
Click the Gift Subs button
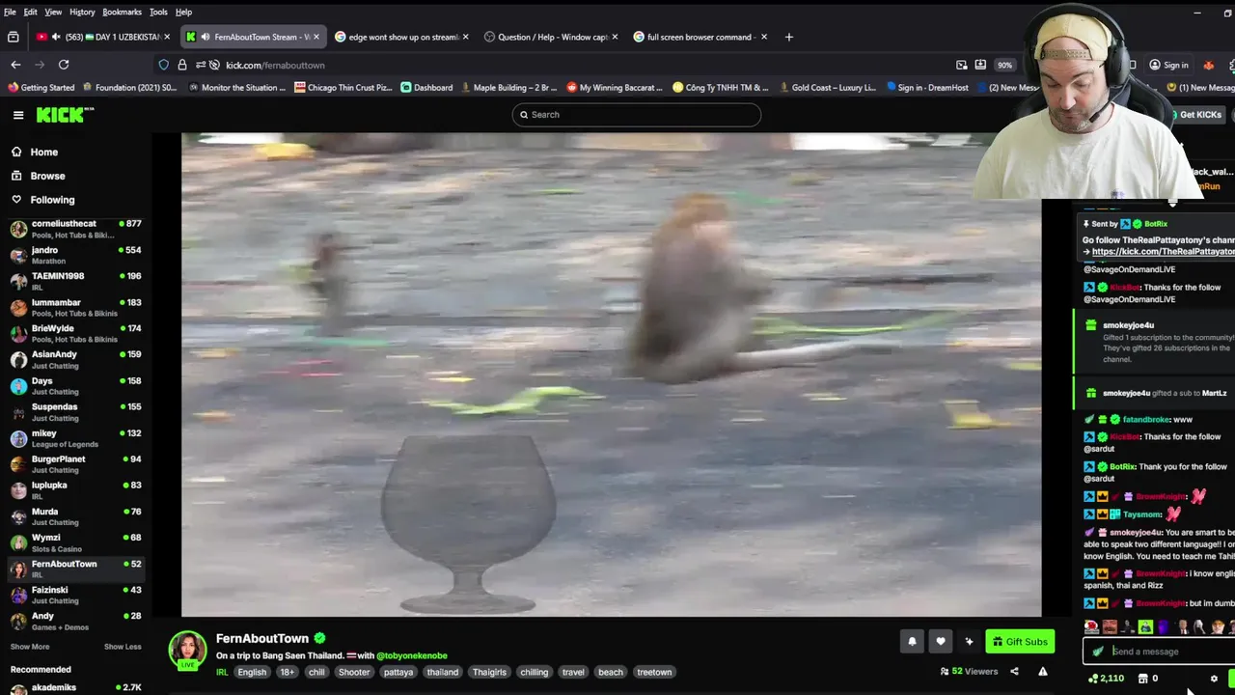tap(1020, 641)
